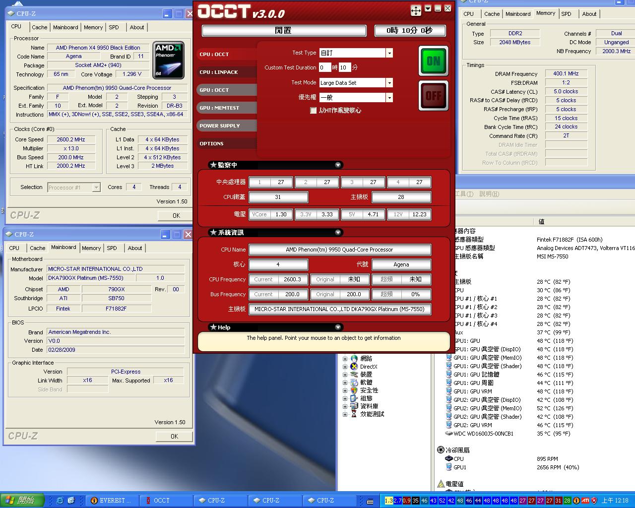Image resolution: width=635 pixels, height=508 pixels.
Task: Click the orange EVEREST info tray icon
Action: click(x=577, y=501)
